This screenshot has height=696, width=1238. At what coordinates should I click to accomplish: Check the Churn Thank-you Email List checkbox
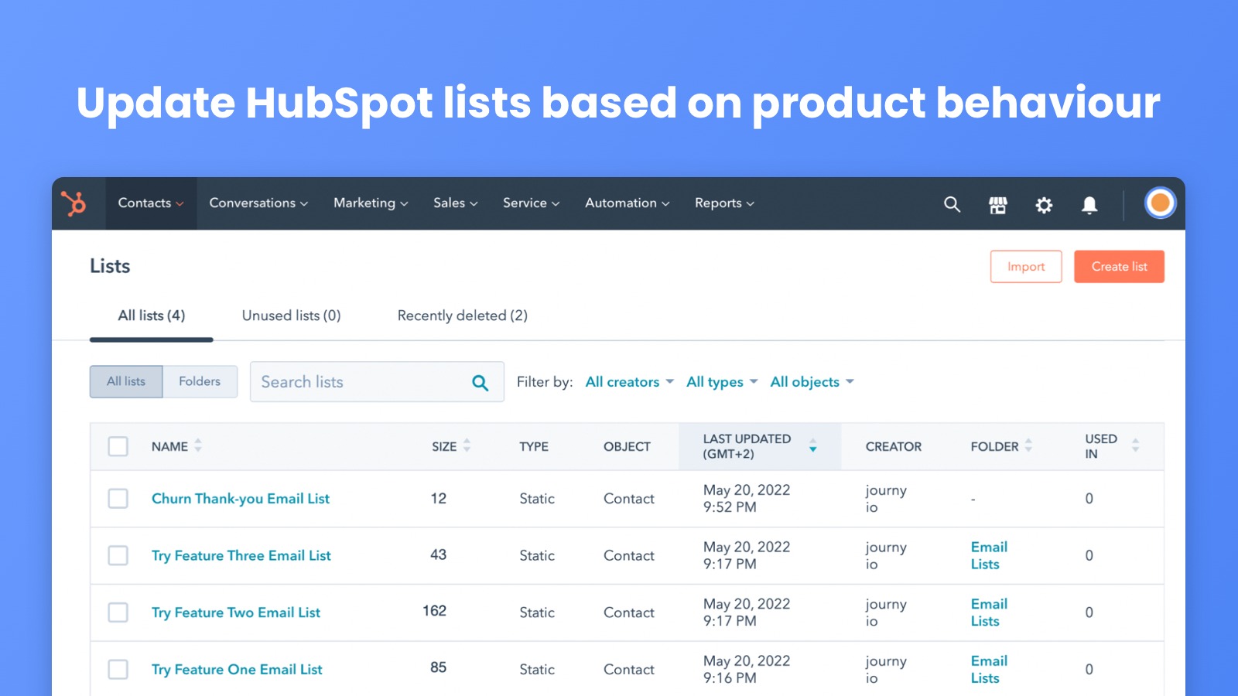tap(118, 499)
